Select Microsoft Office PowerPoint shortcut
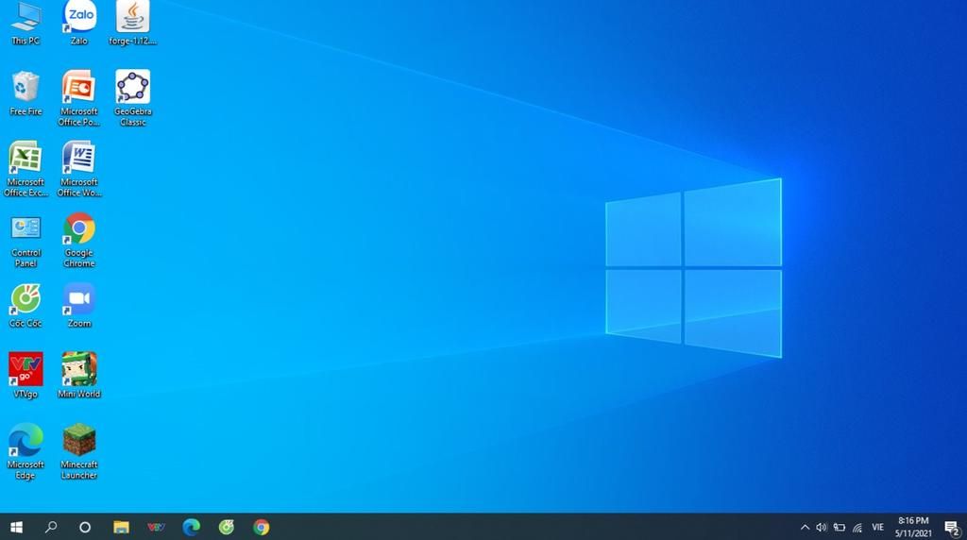 tap(79, 98)
